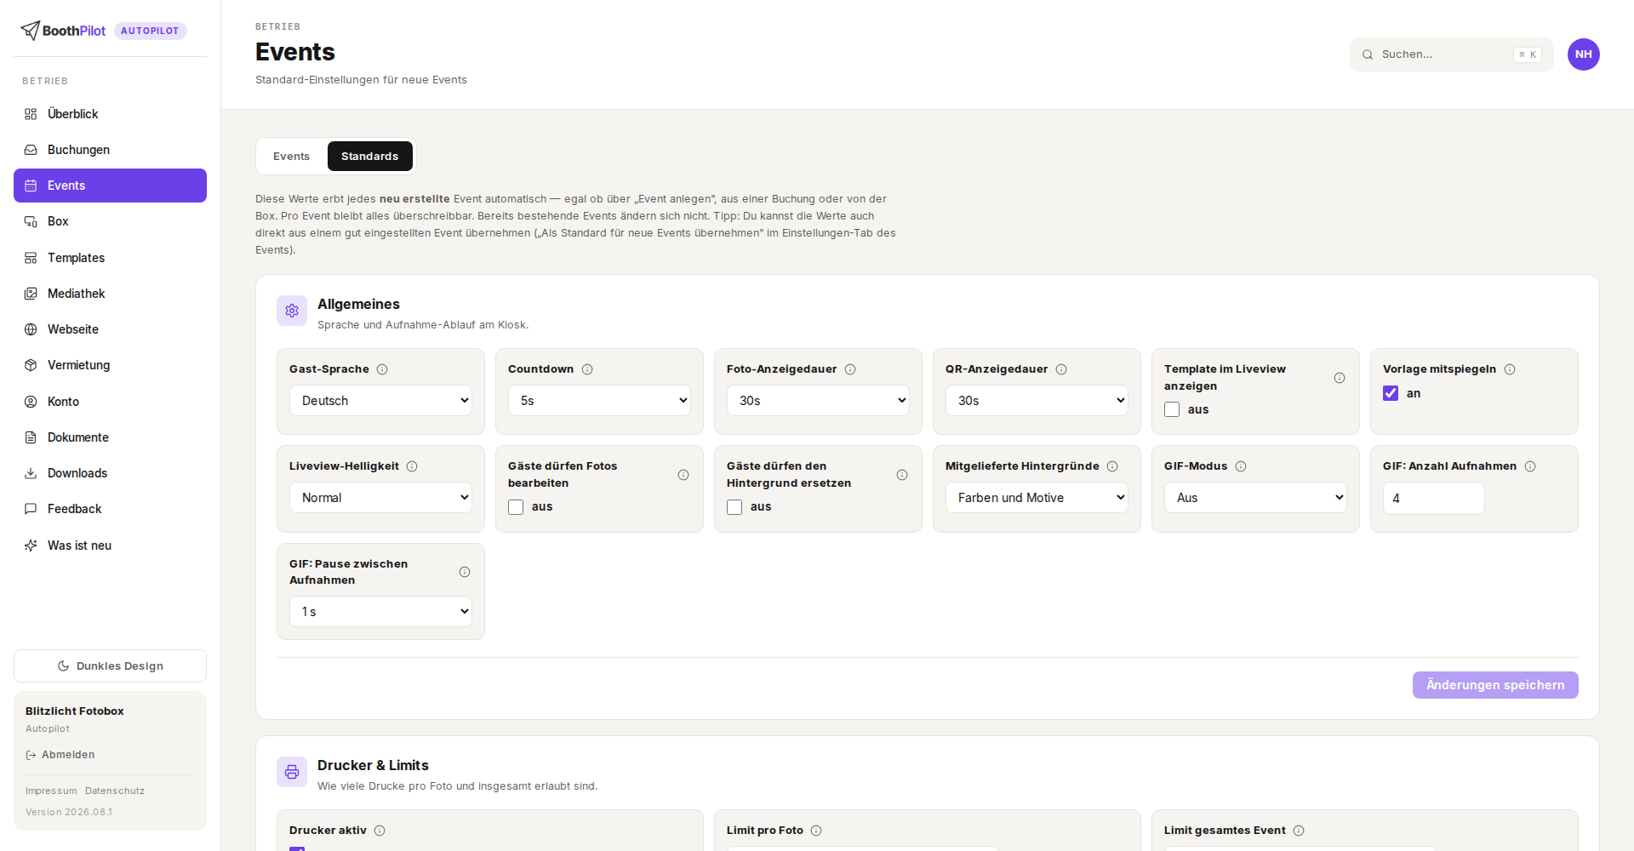The height and width of the screenshot is (851, 1634).
Task: Click the GIF: Anzahl Aufnahmen number field
Action: pos(1434,499)
